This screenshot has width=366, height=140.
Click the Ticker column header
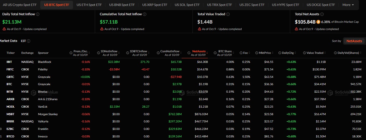[11, 53]
